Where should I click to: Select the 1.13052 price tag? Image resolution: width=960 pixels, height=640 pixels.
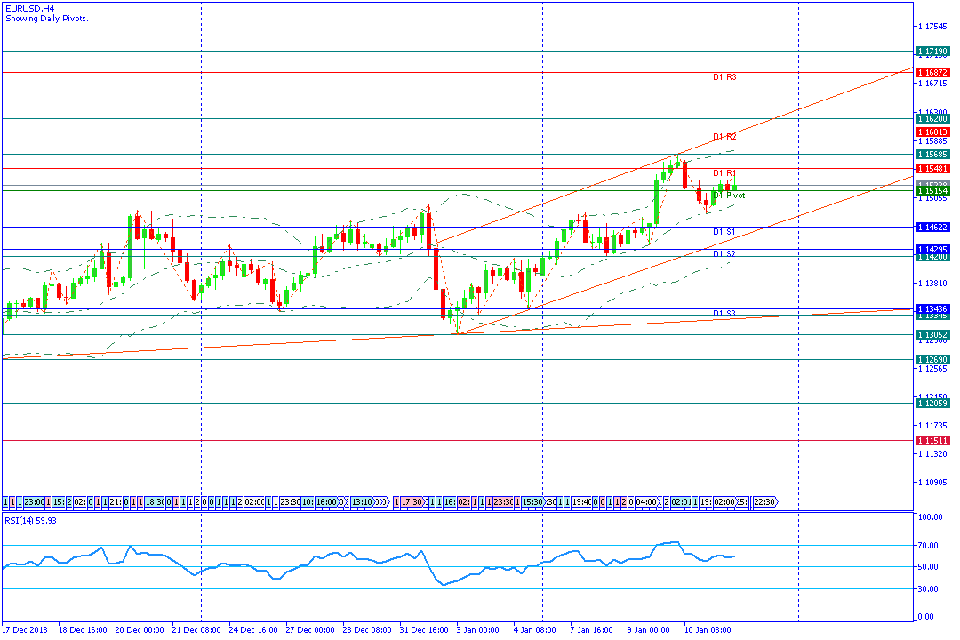coord(932,335)
